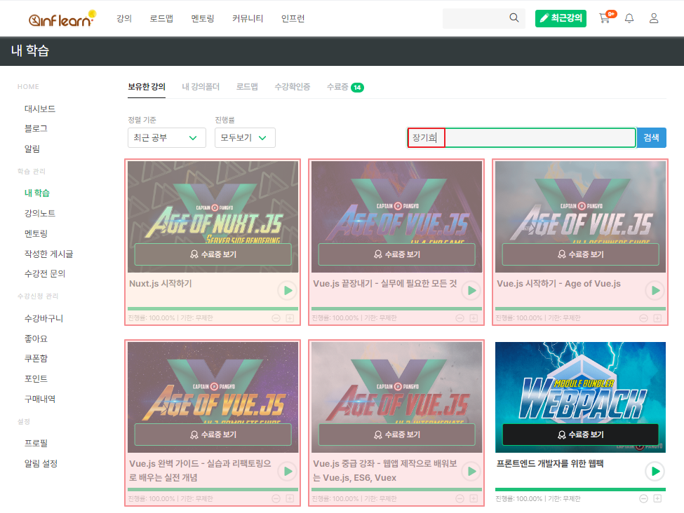684x513 pixels.
Task: Open 로드맵 in the top navigation
Action: pos(161,18)
